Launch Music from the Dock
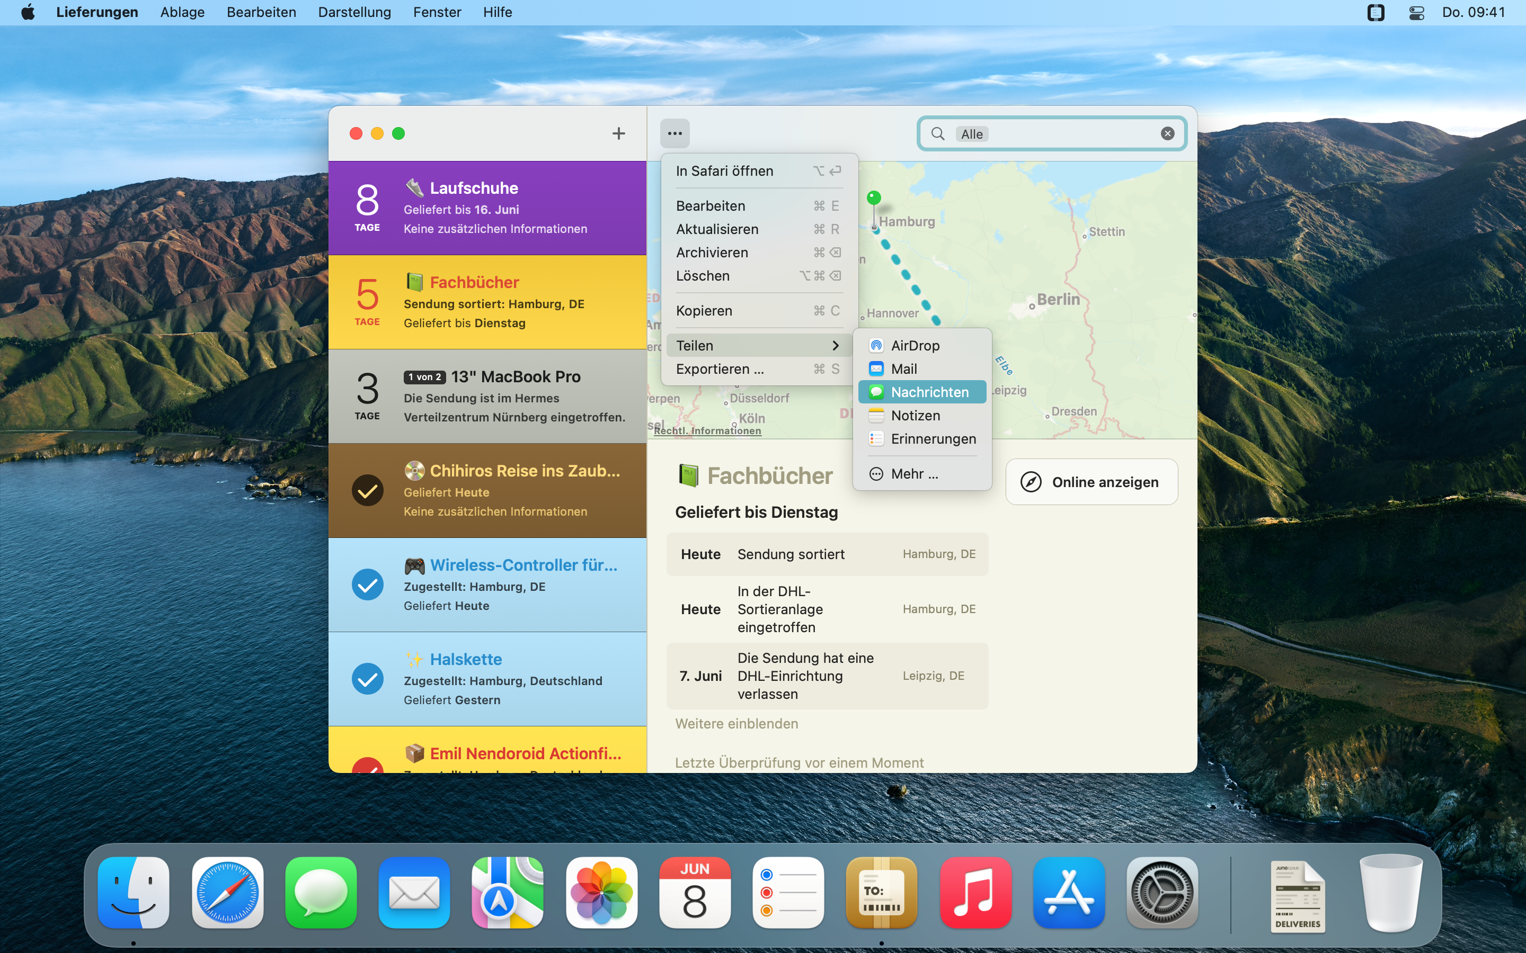The image size is (1526, 953). 975,893
